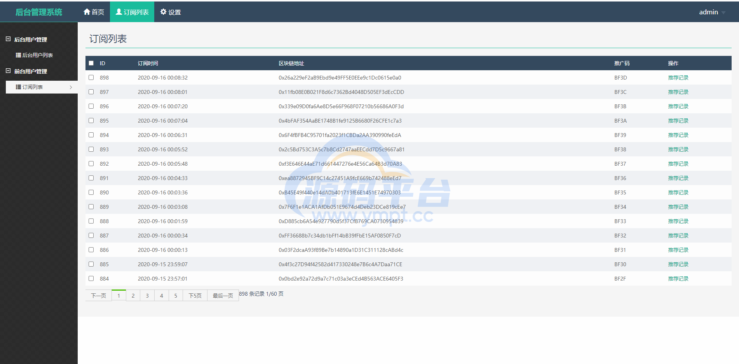This screenshot has width=739, height=364.
Task: Open 推荐记录 for code BF3D
Action: (x=678, y=78)
